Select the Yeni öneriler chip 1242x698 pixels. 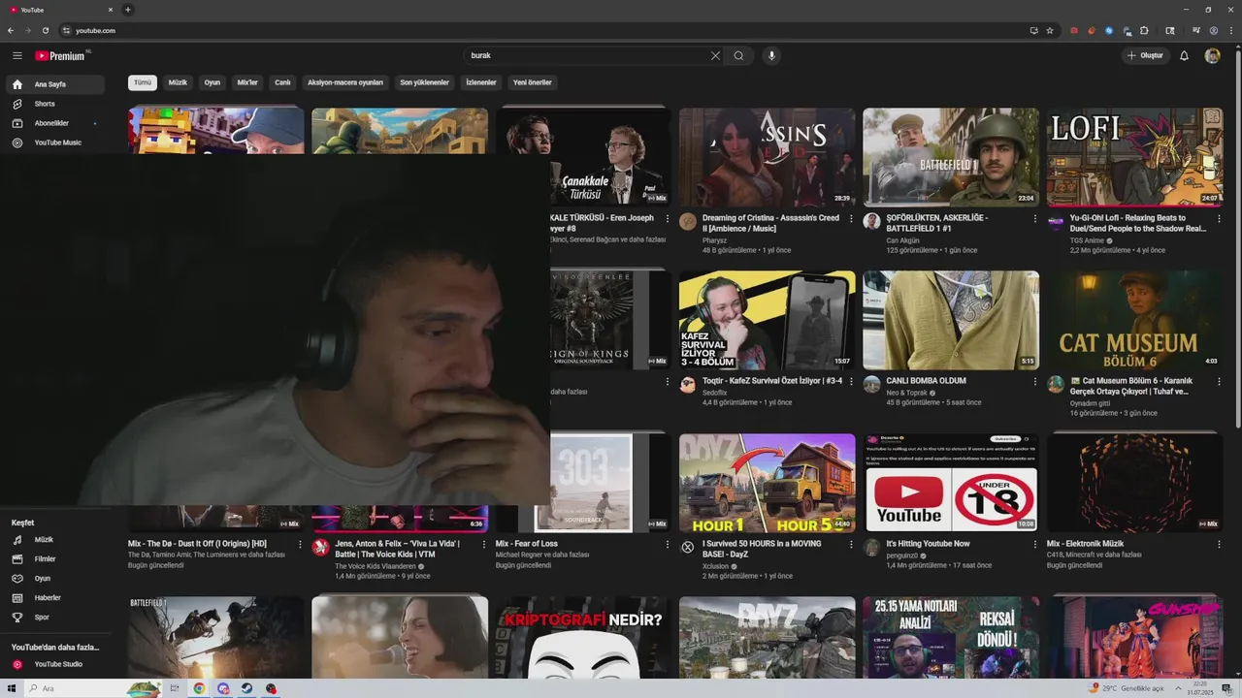coord(533,82)
